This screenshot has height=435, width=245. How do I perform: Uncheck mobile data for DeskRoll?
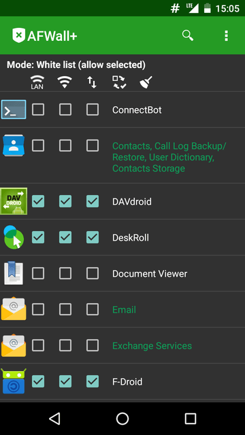click(93, 237)
